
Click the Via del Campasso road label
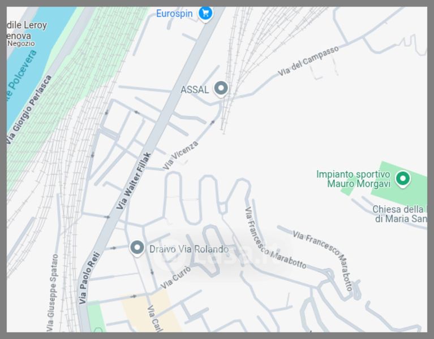(x=308, y=61)
